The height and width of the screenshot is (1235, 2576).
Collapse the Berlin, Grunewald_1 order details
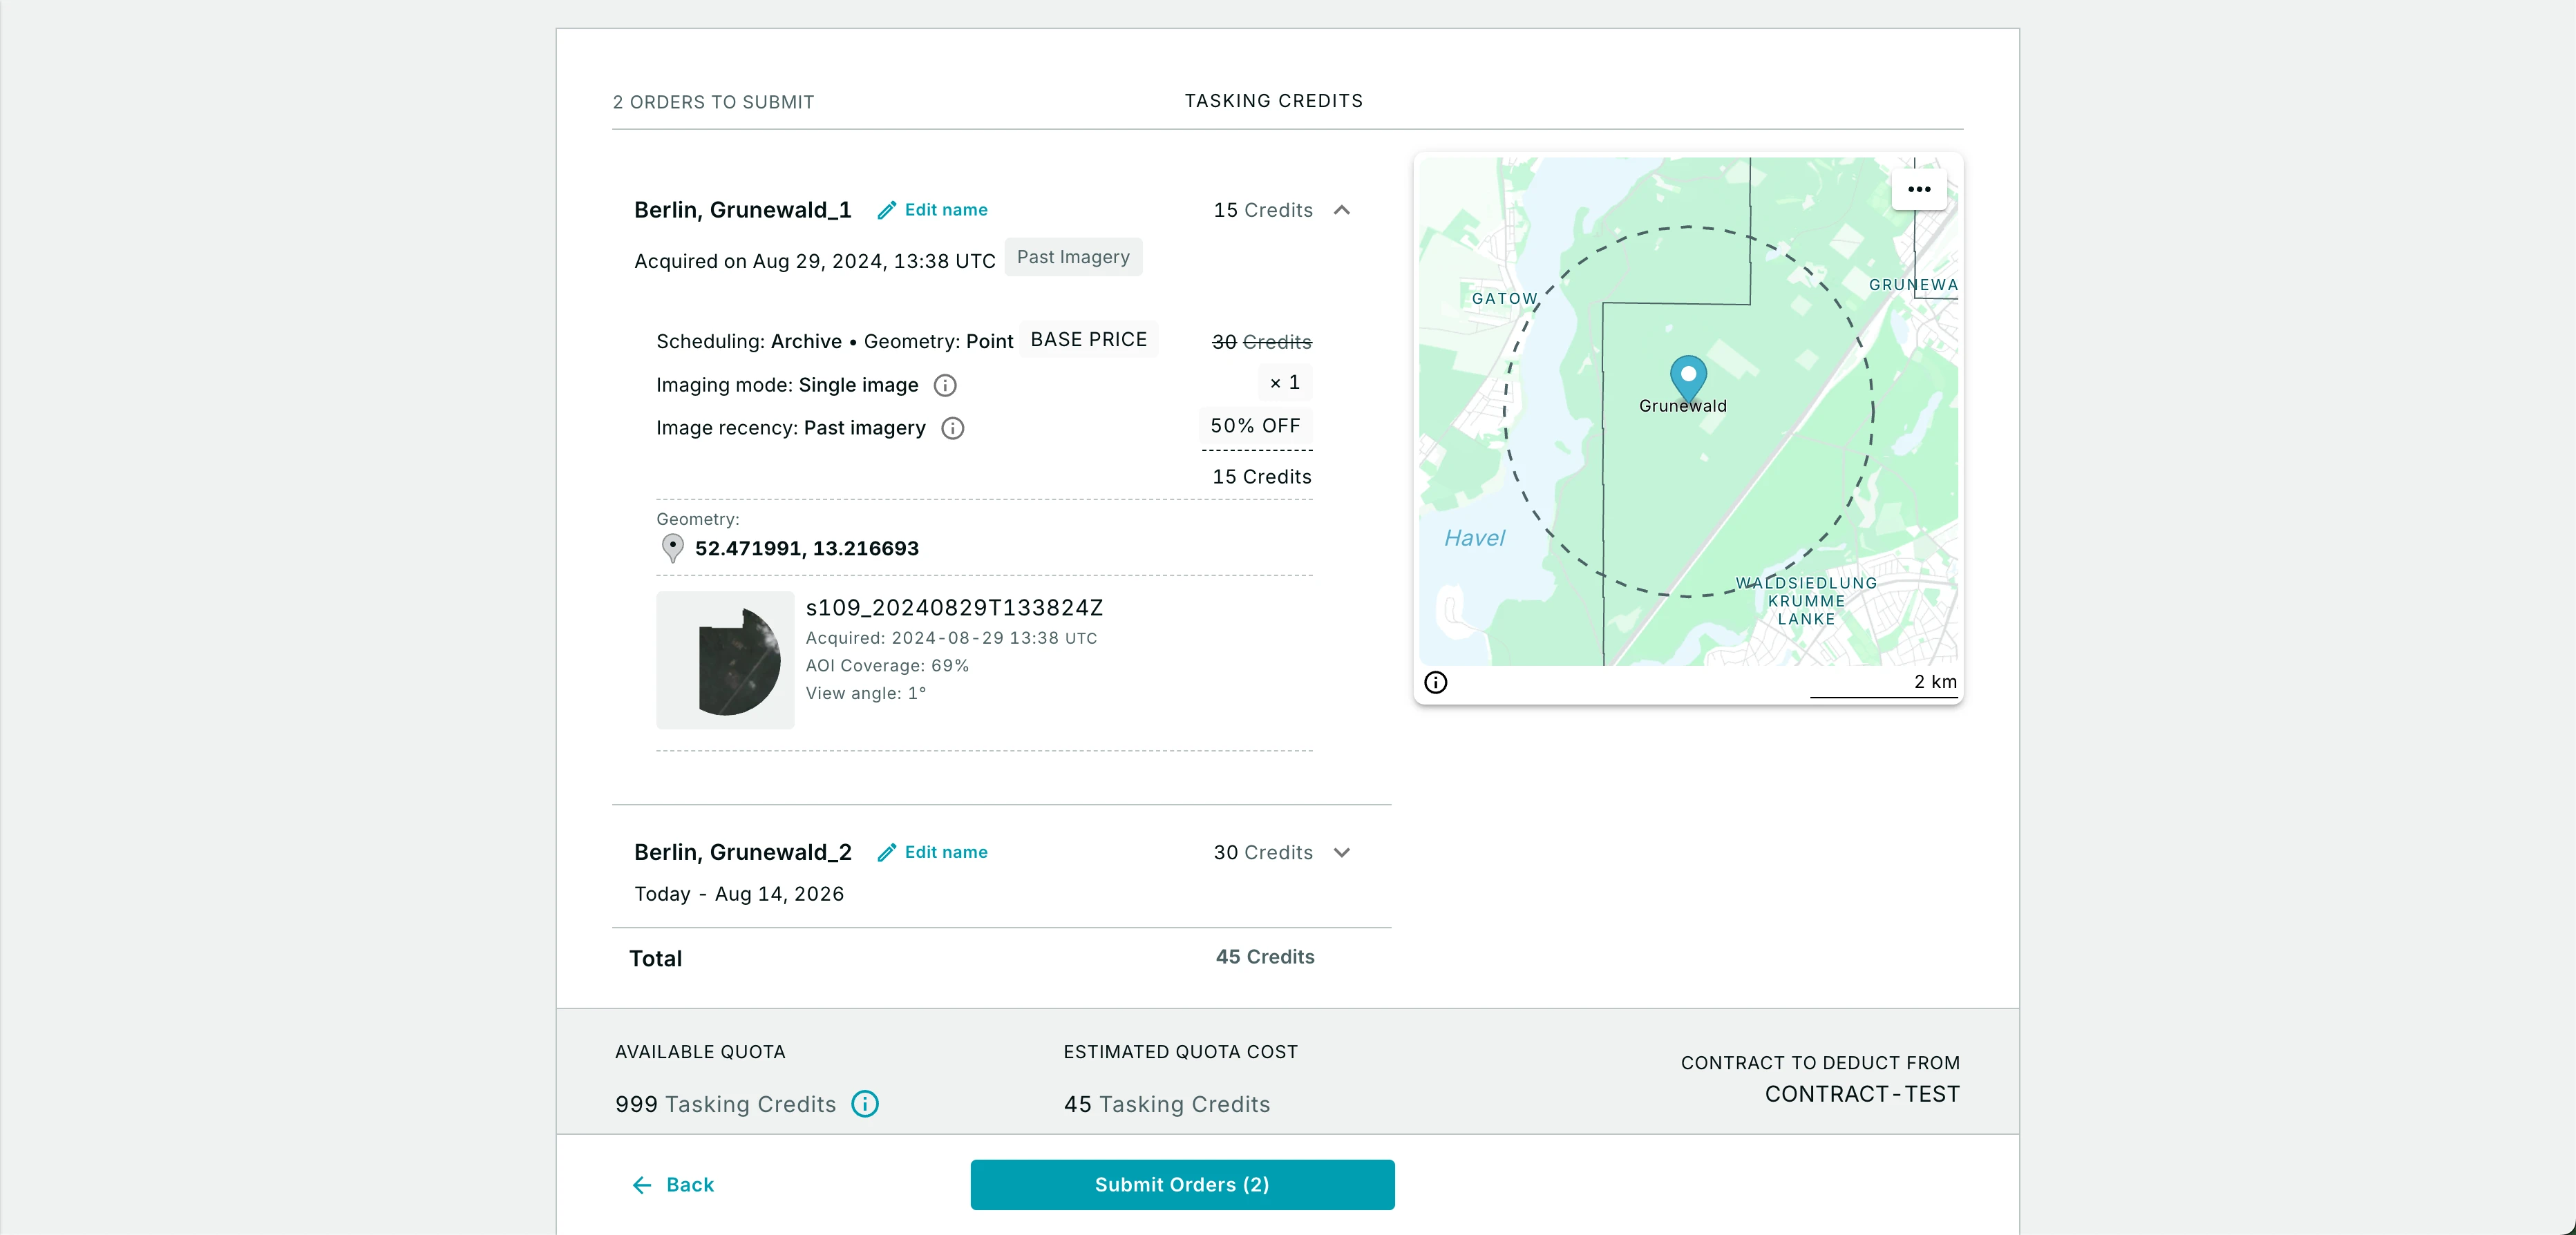pos(1342,210)
